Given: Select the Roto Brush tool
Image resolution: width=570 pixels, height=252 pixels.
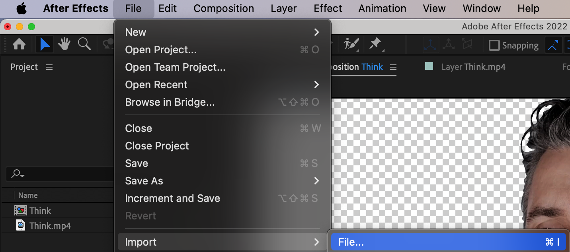Looking at the screenshot, I should 351,44.
